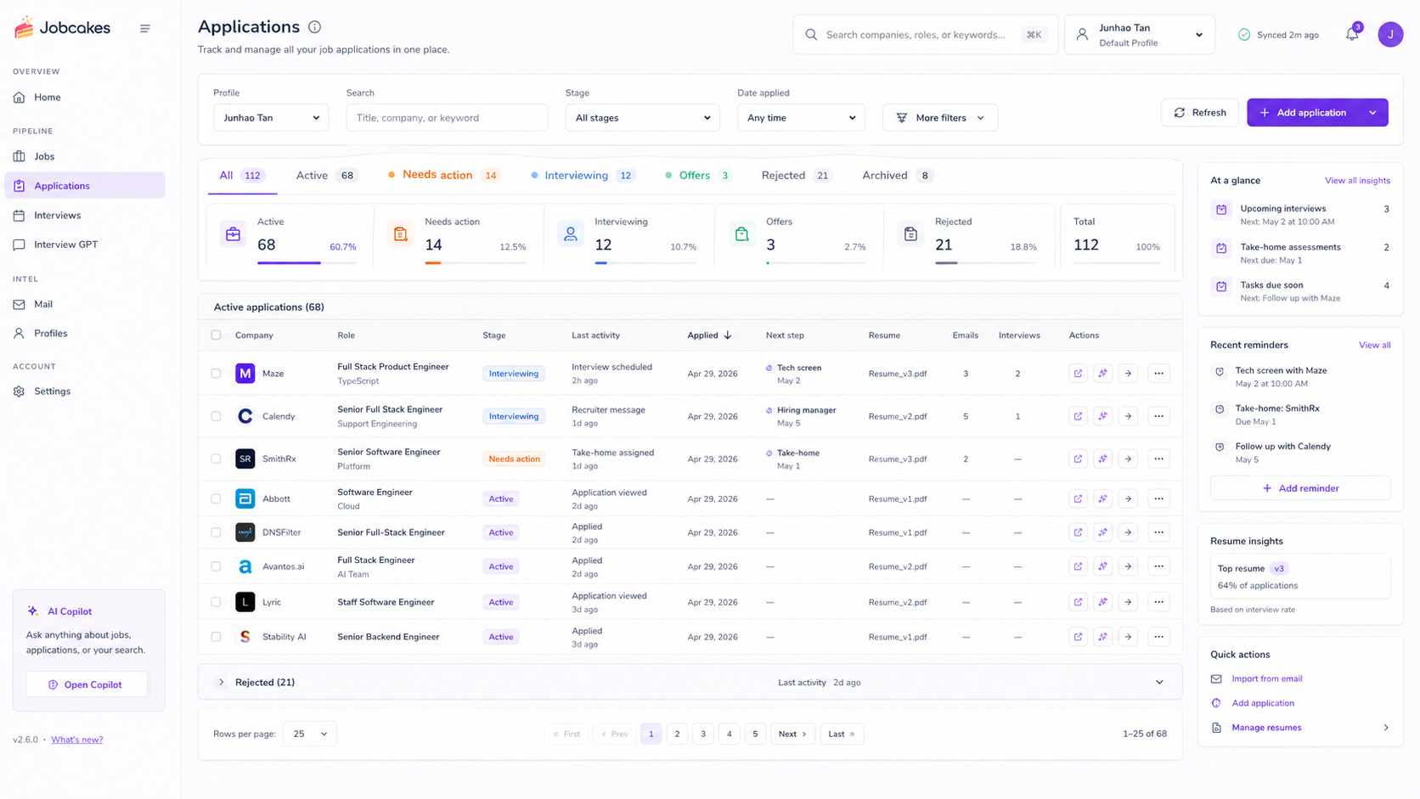This screenshot has width=1420, height=799.
Task: Toggle select-all checkbox in table header
Action: (216, 335)
